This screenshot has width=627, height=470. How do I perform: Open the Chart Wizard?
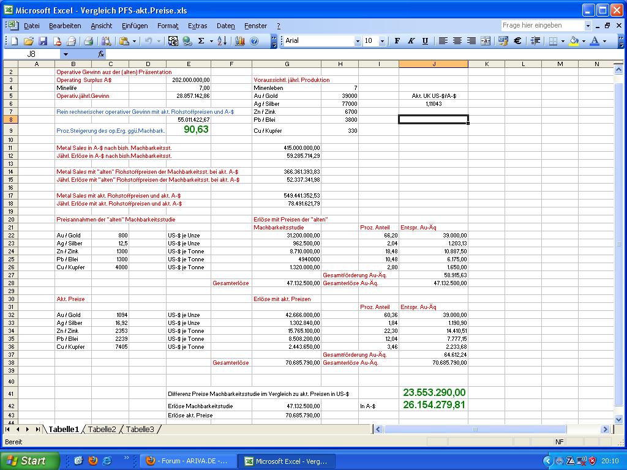(239, 41)
